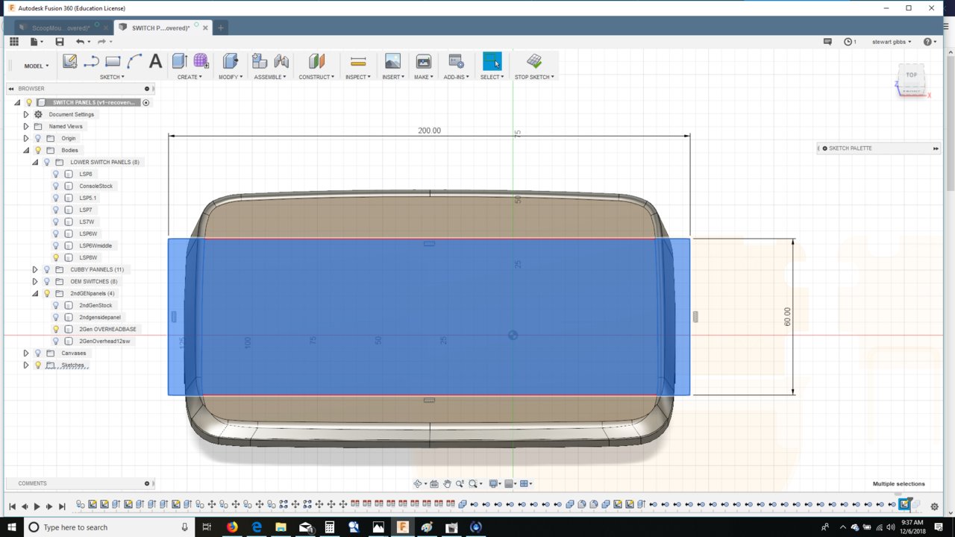The height and width of the screenshot is (537, 955).
Task: Expand CUBBY PANNELS group
Action: [x=35, y=269]
